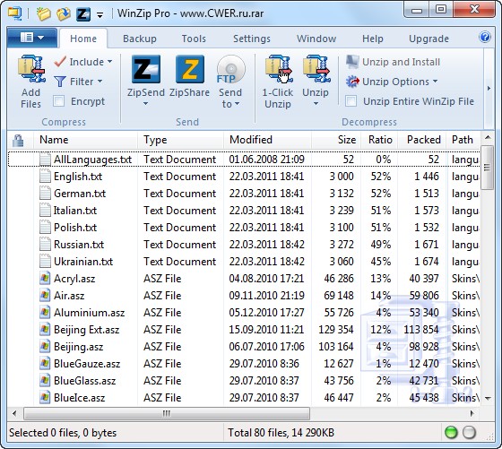Click the English.txt document icon

(45, 176)
